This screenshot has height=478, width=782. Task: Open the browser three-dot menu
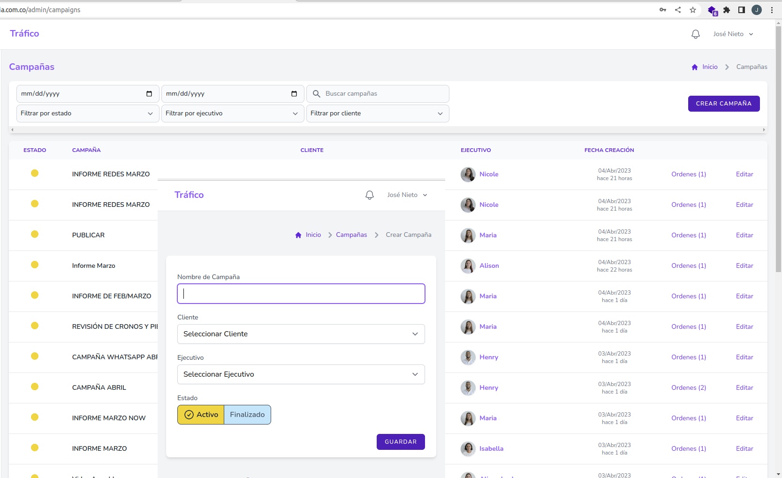point(772,10)
